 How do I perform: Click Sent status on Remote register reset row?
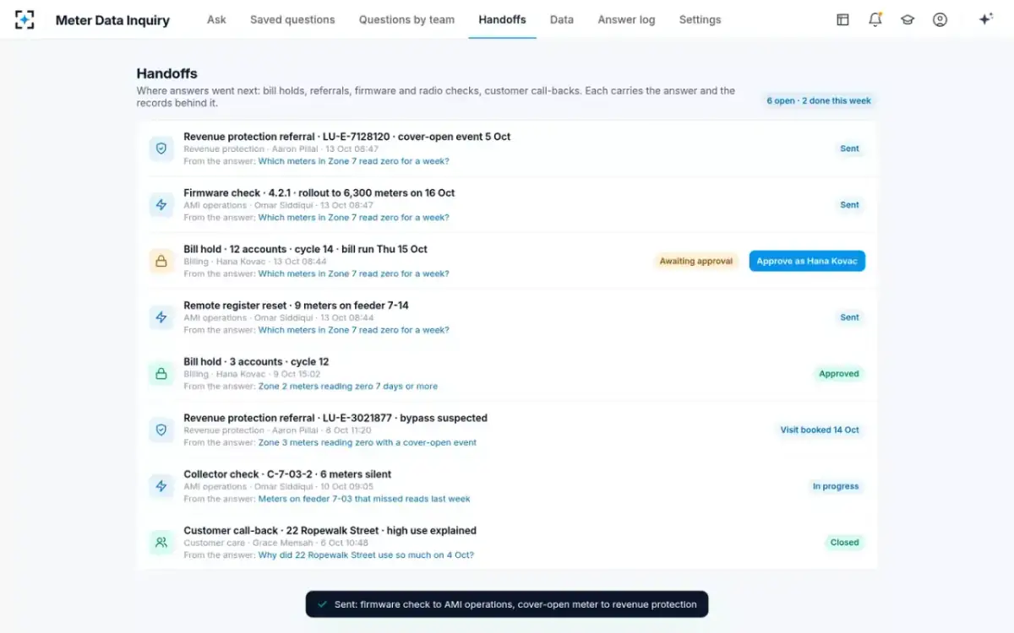click(849, 317)
